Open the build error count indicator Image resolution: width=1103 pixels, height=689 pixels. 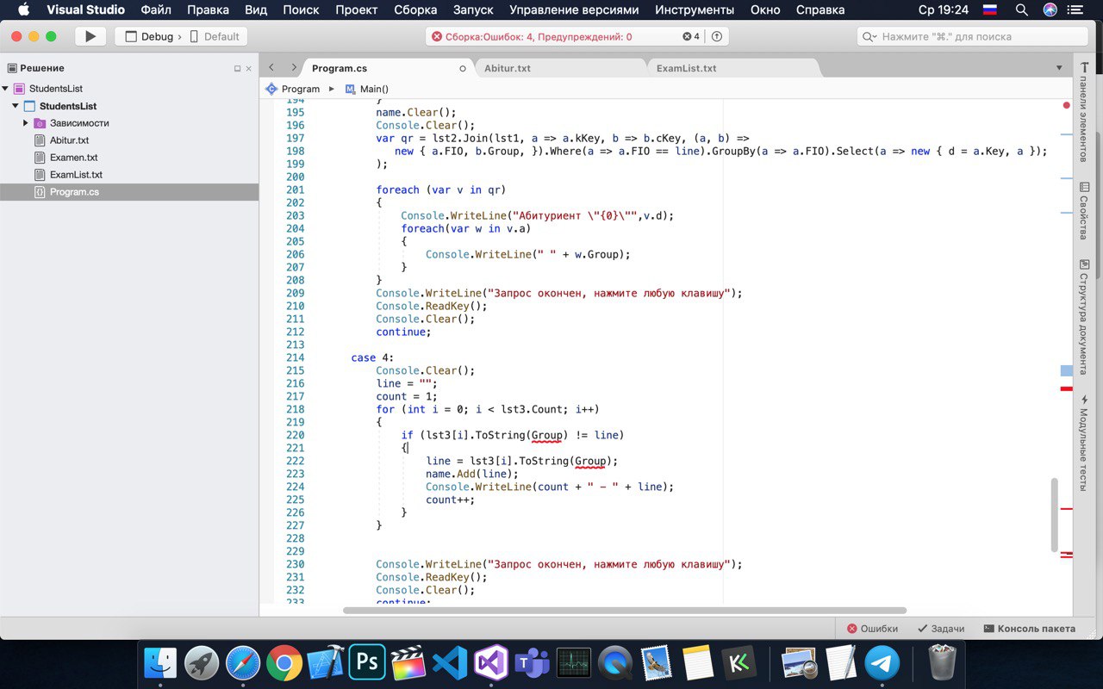point(691,36)
